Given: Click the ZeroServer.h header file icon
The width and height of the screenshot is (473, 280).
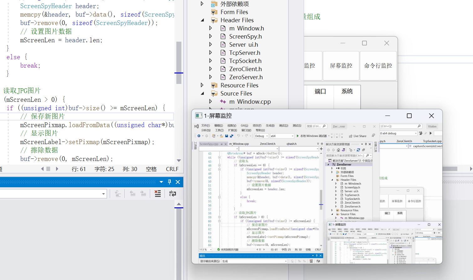Looking at the screenshot, I should click(223, 77).
